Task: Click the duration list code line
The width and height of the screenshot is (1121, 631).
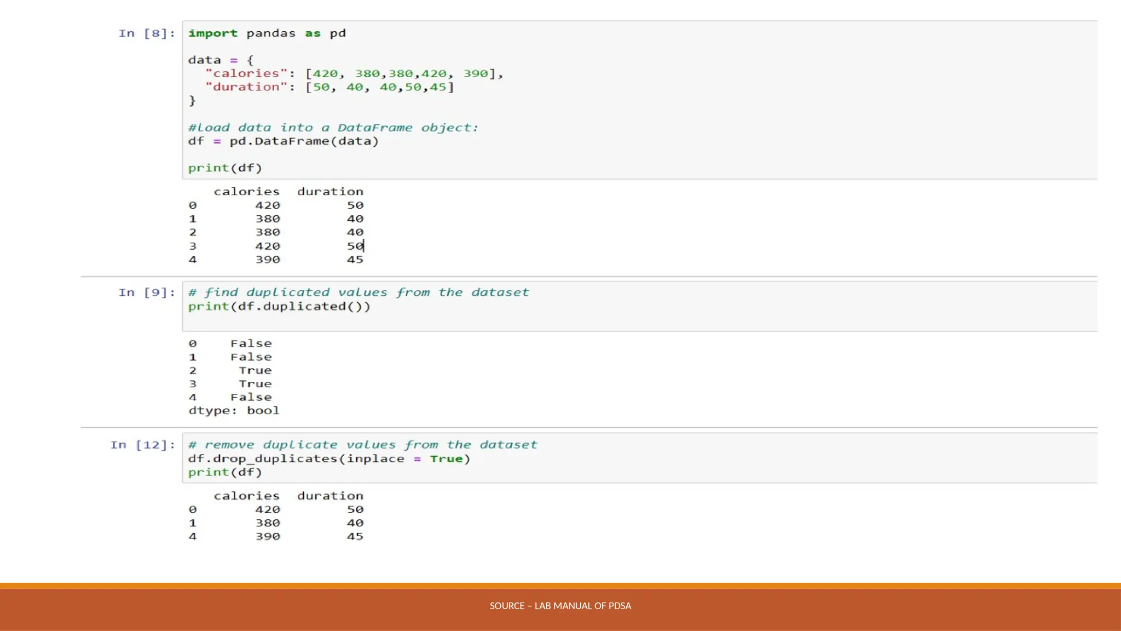Action: coord(329,87)
